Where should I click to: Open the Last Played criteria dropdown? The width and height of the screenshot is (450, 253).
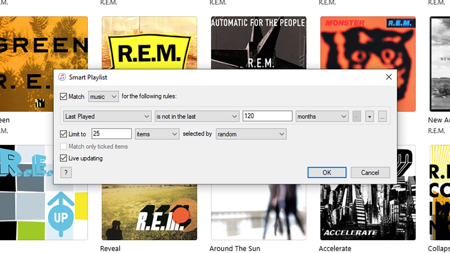coord(107,116)
